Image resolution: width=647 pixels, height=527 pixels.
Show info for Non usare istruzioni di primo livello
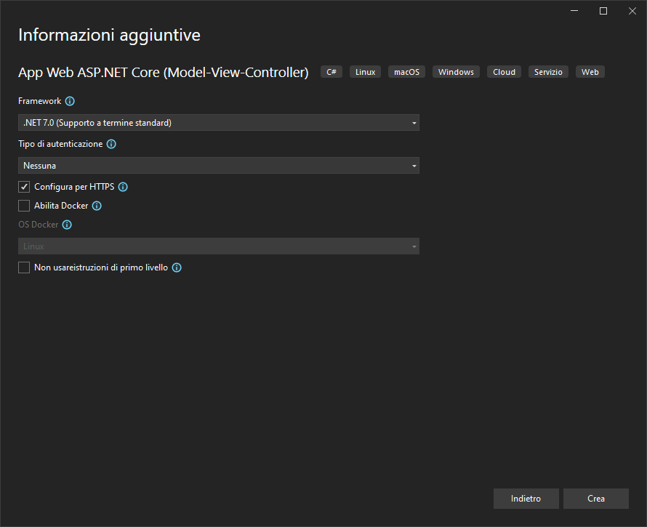tap(177, 267)
